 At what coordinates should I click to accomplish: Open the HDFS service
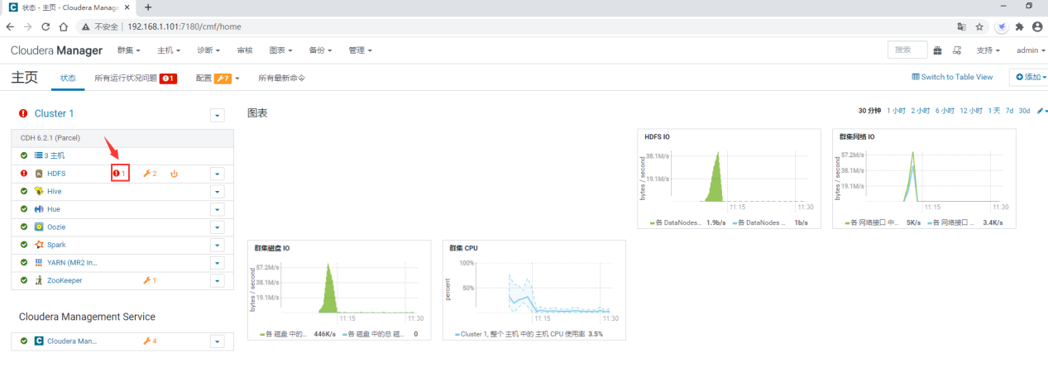click(56, 174)
